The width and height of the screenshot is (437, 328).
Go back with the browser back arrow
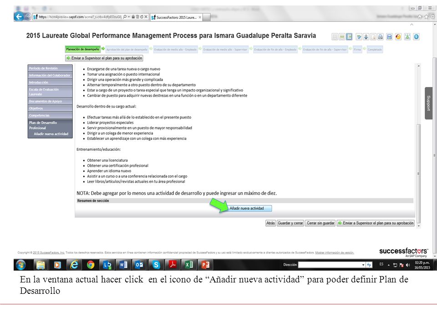pos(19,17)
